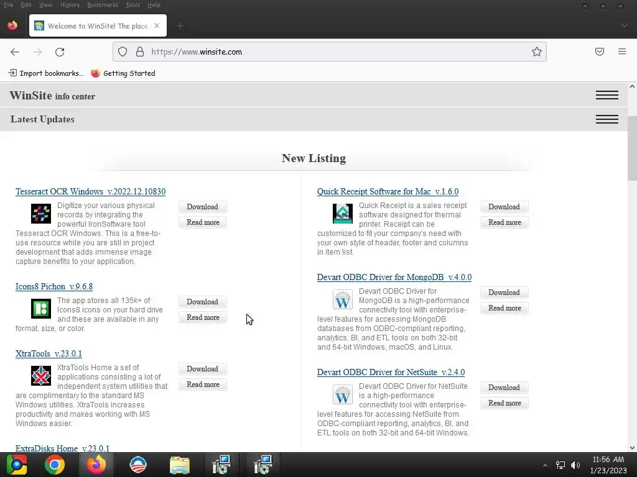Open Devart ODBC Driver for MongoDB link
Image resolution: width=637 pixels, height=477 pixels.
click(x=394, y=278)
